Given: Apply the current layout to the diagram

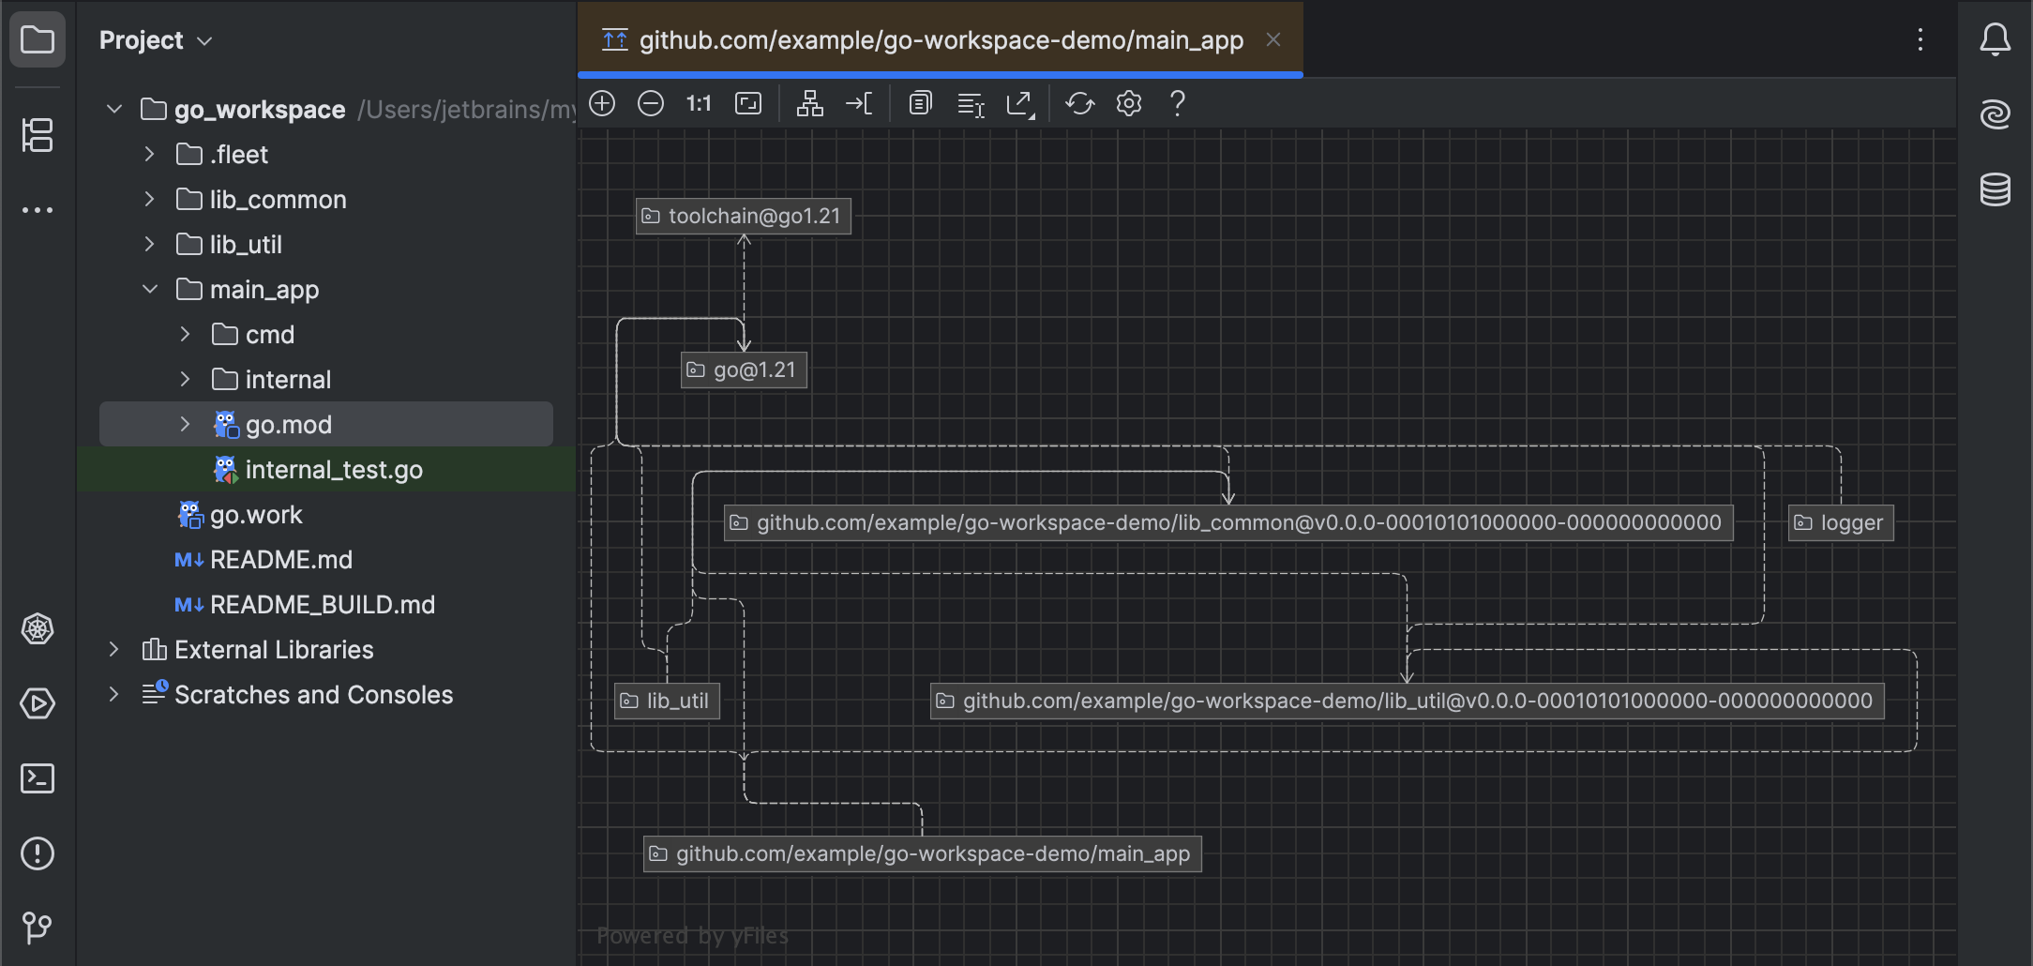Looking at the screenshot, I should click(810, 103).
